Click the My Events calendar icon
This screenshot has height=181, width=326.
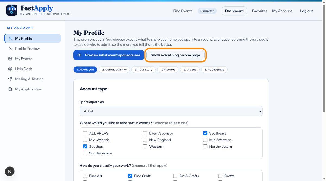10,59
